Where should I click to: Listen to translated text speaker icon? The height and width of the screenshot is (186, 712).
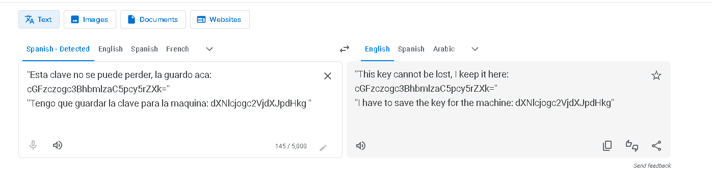coord(361,146)
